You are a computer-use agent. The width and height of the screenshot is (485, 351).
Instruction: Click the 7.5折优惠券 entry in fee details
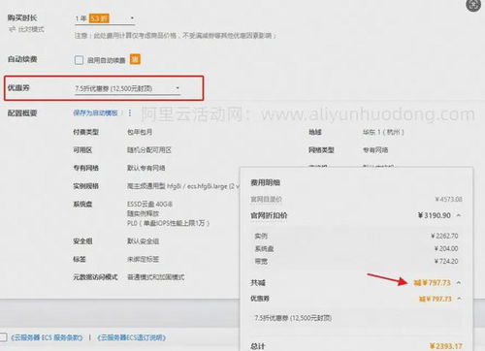293,318
